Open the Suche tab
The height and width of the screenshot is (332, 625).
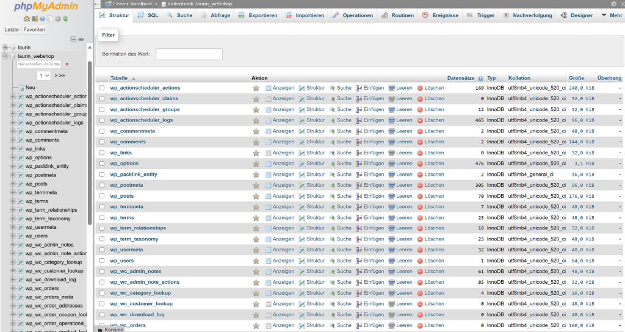point(180,15)
